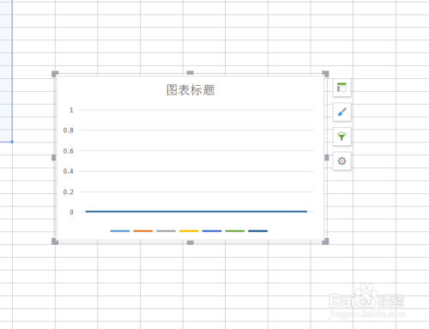
Task: Select the chart title 图表标题
Action: point(190,90)
